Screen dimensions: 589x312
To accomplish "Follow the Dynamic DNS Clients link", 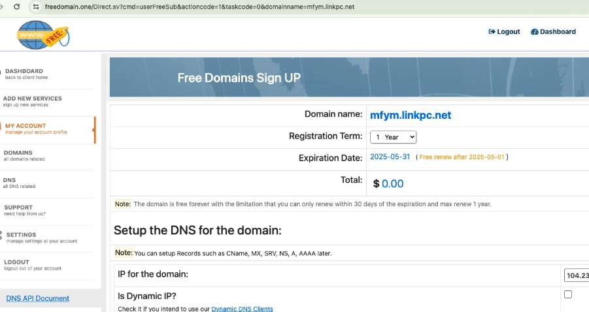I will (x=242, y=309).
